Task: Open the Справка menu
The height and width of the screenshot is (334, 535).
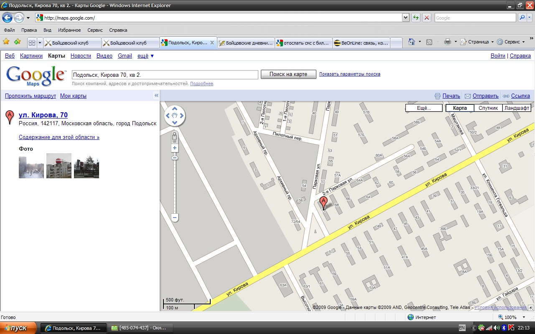Action: (x=118, y=30)
